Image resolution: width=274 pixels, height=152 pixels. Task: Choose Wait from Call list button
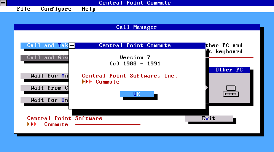pos(45,88)
